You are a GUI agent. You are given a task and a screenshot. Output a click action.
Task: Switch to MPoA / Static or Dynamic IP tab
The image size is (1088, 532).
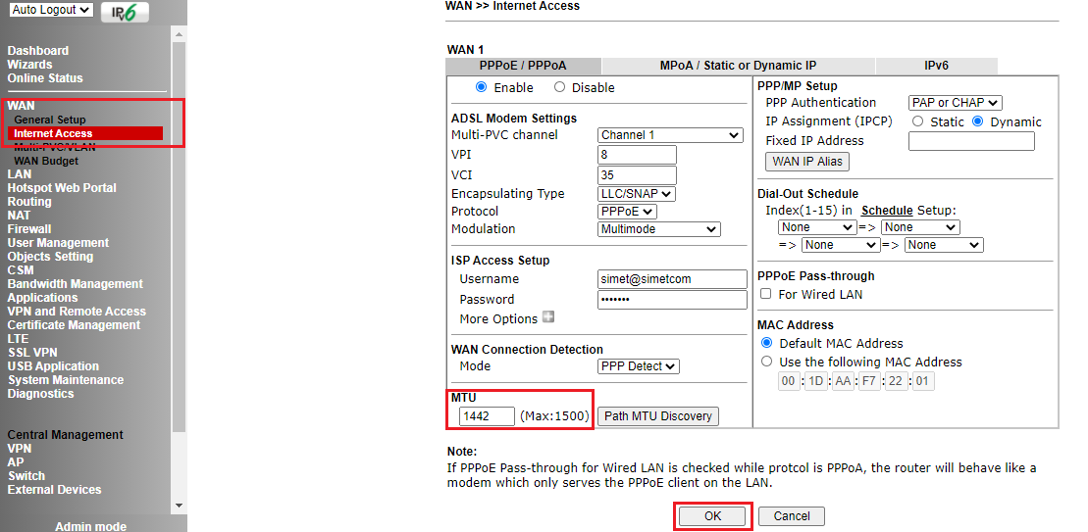coord(738,66)
